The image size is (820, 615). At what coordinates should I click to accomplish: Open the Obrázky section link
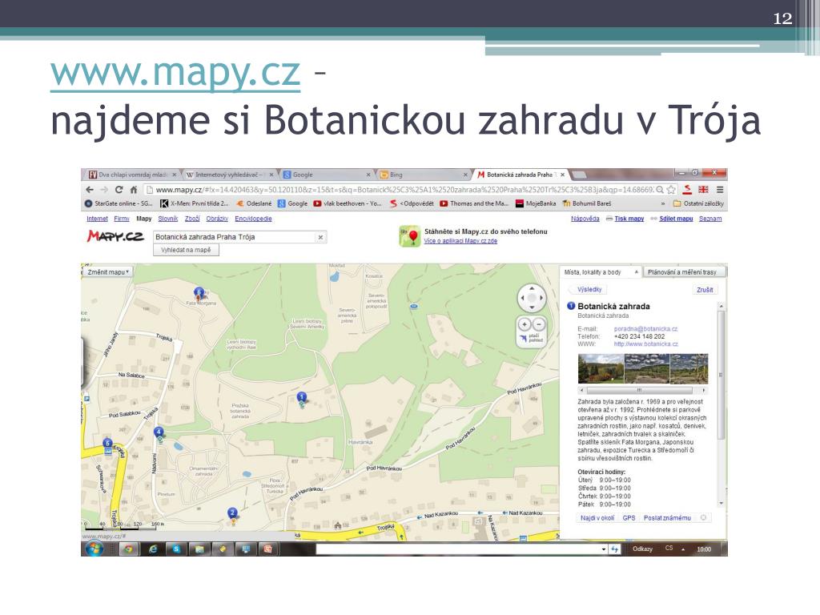click(217, 219)
